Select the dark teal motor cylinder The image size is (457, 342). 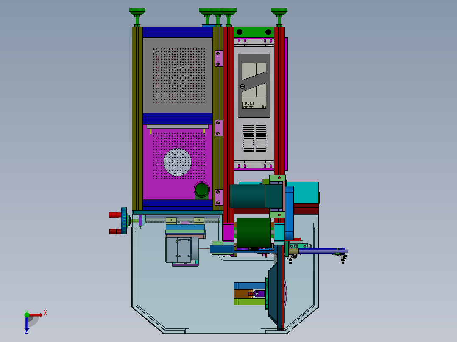pos(248,196)
